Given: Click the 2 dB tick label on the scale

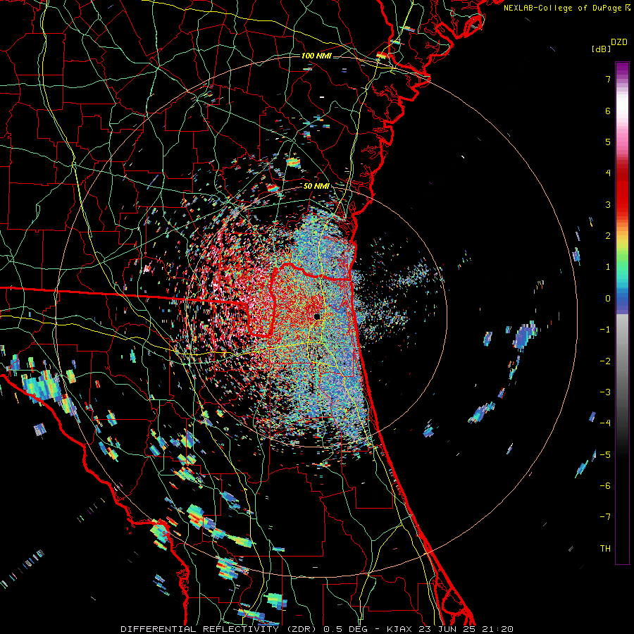Looking at the screenshot, I should (x=608, y=236).
